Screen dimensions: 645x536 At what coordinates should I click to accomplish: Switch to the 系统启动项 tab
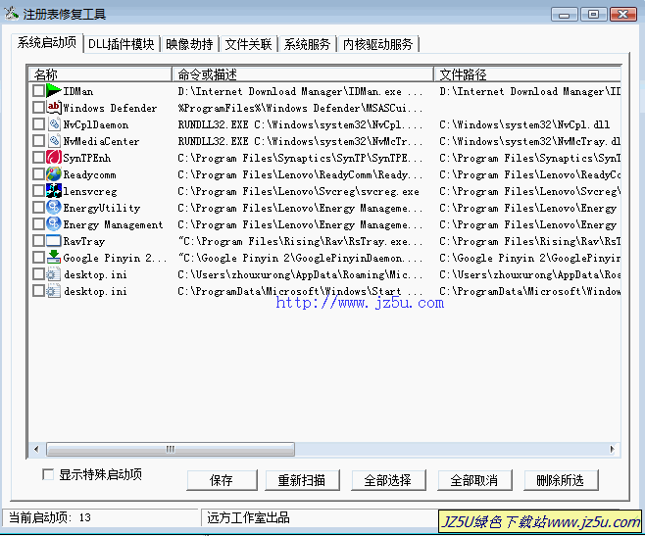tap(47, 43)
